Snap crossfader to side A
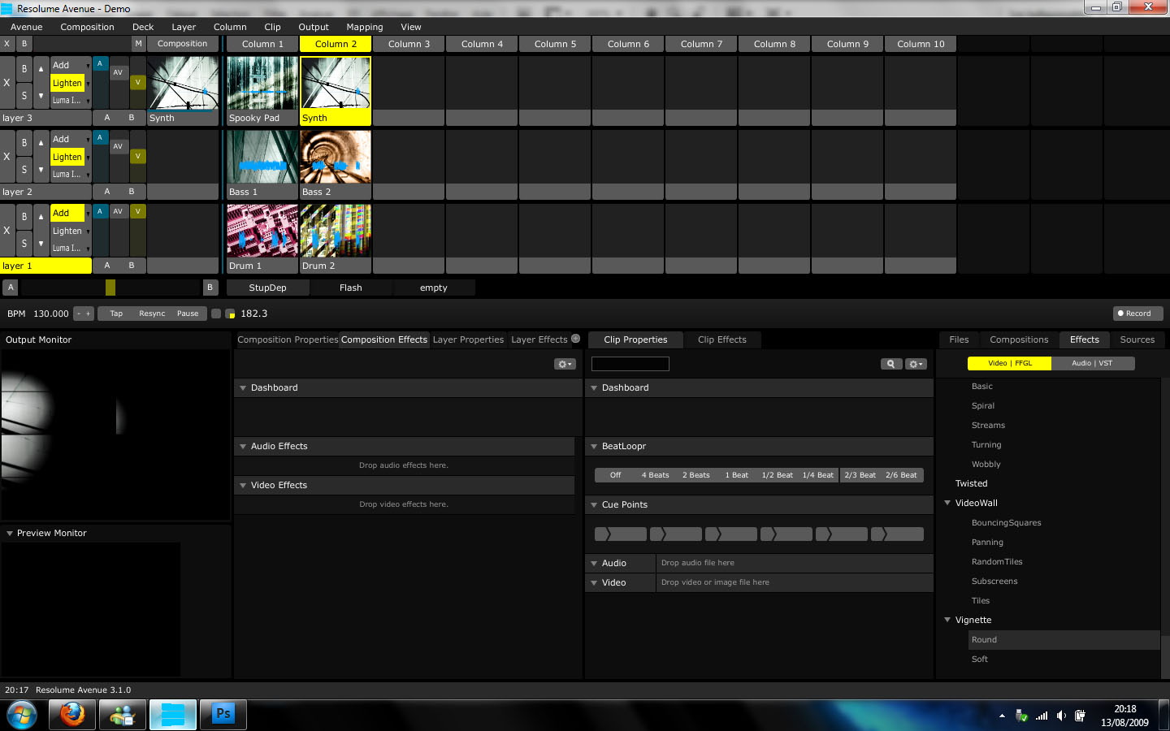 11,288
